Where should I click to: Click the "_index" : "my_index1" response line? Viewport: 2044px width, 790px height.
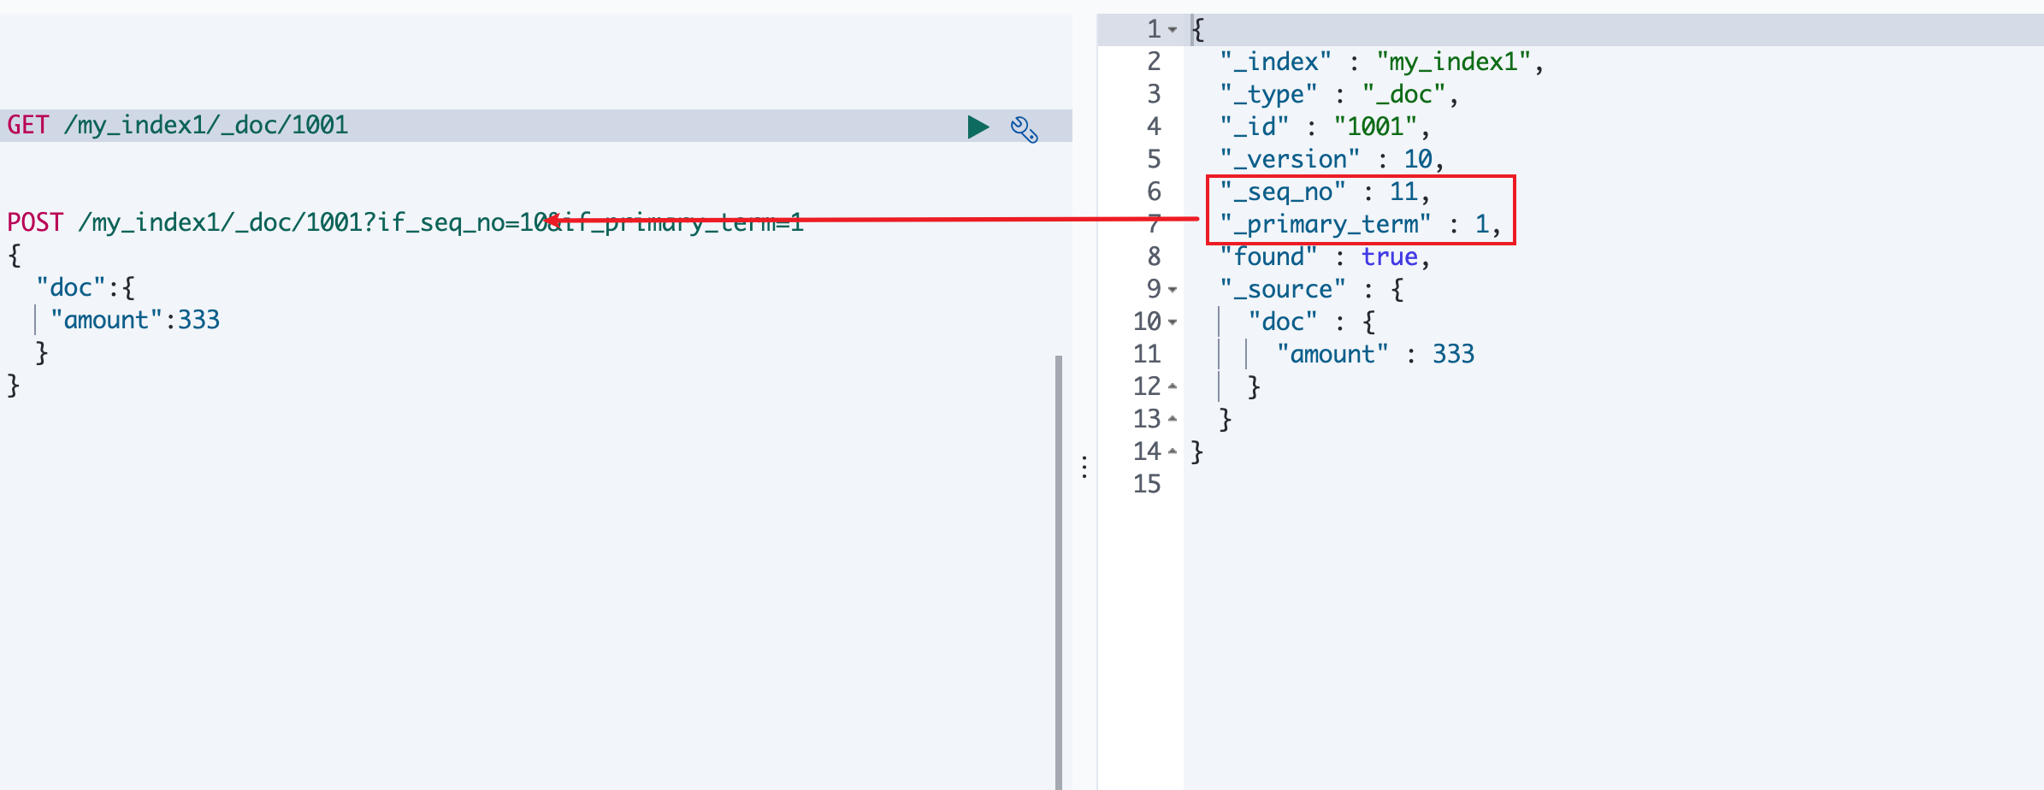(x=1381, y=62)
